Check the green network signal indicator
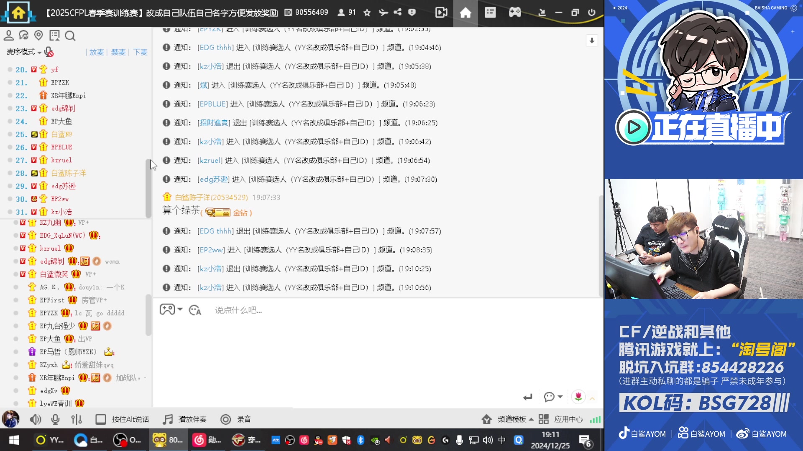Viewport: 803px width, 451px height. pos(595,419)
